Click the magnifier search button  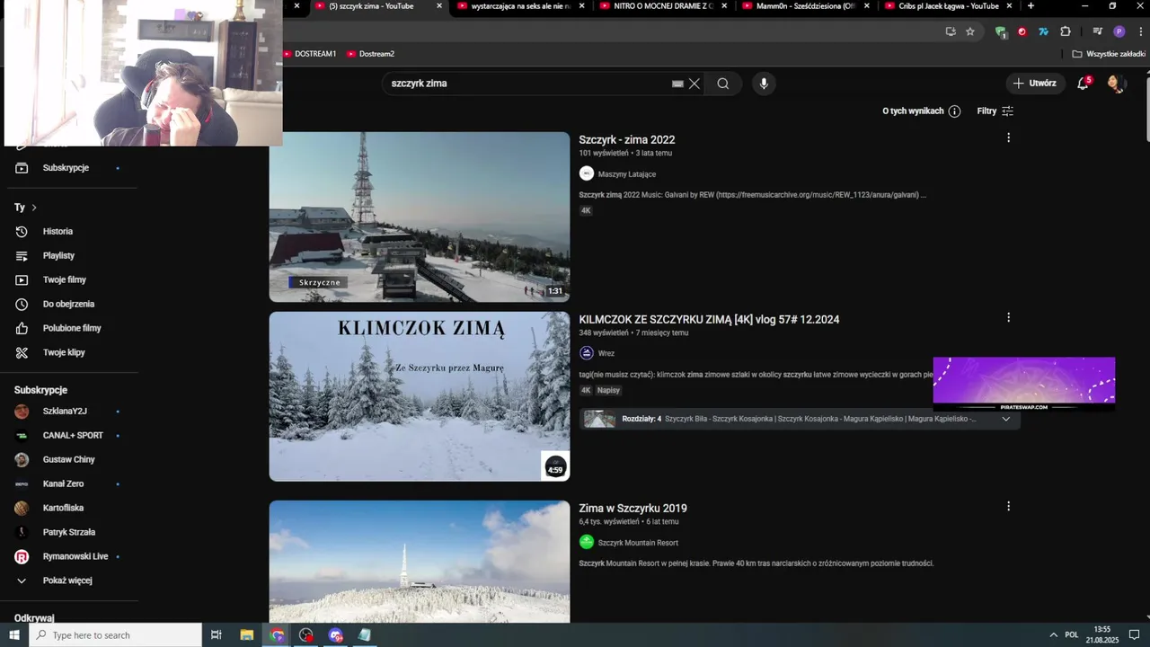pyautogui.click(x=723, y=84)
